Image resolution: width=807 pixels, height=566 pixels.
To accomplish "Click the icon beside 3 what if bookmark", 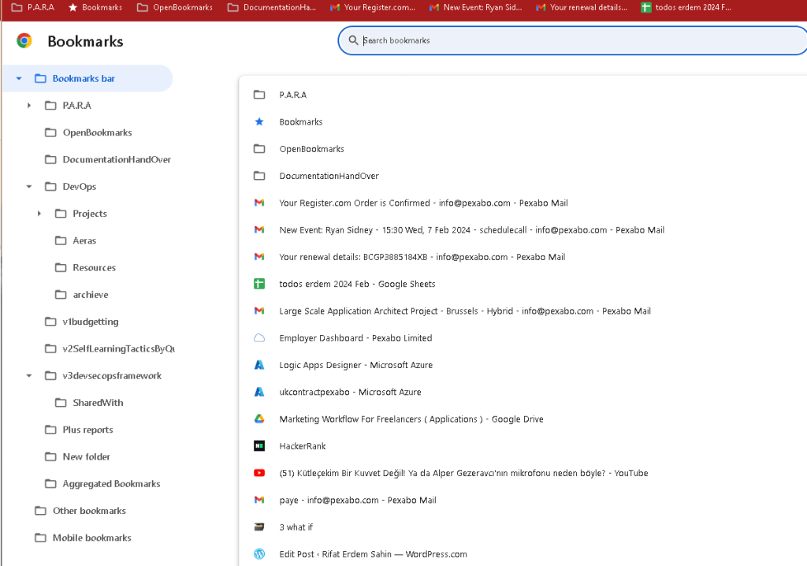I will 259,527.
